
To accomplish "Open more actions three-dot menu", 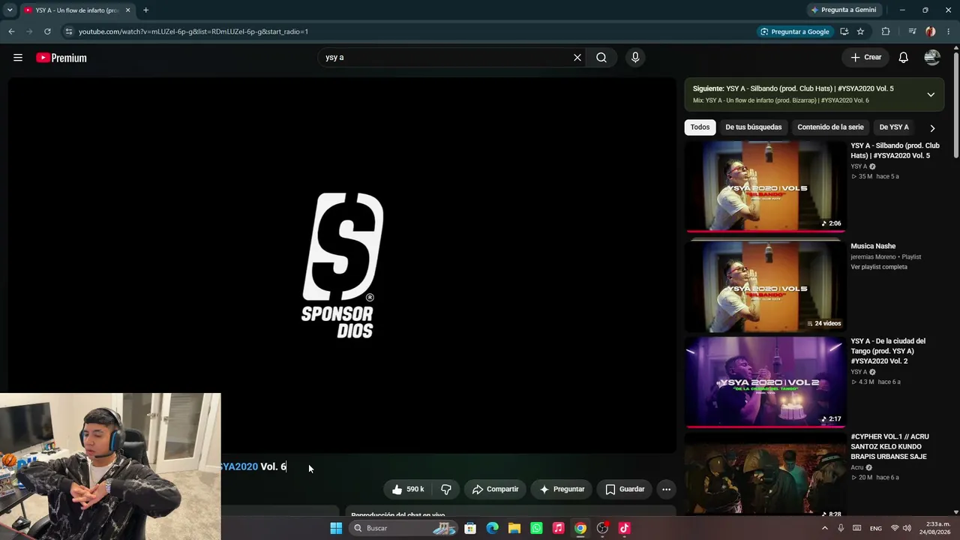I will coord(666,489).
